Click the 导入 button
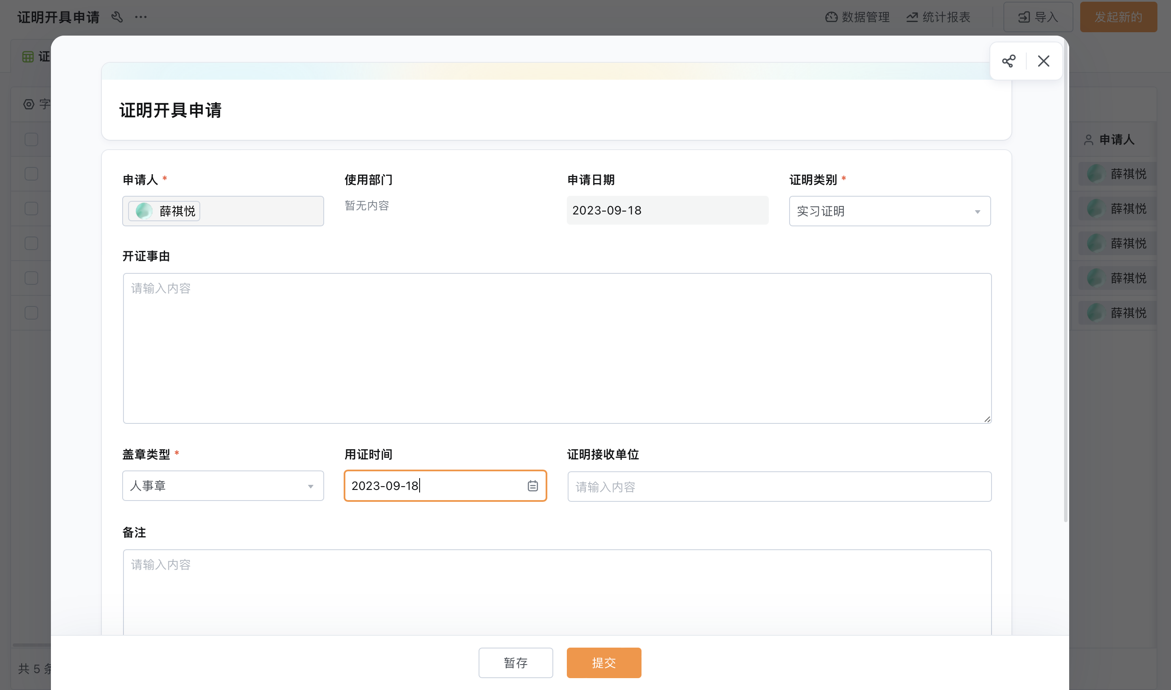The width and height of the screenshot is (1171, 690). [x=1038, y=17]
